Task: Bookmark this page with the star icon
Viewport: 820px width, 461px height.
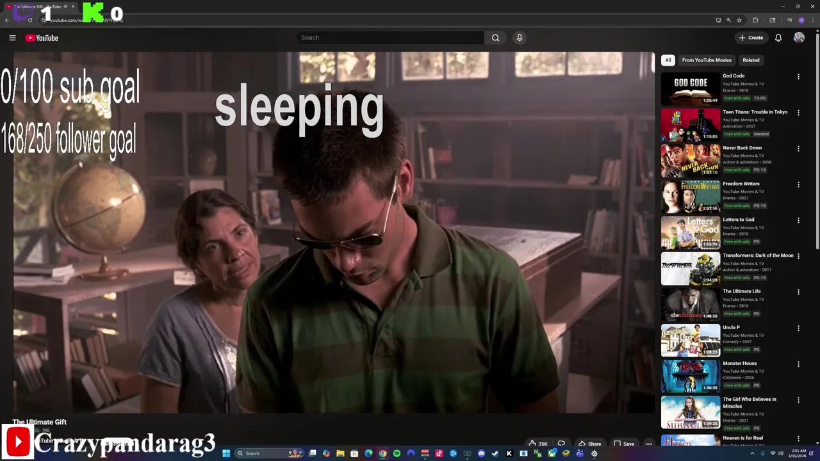Action: pos(739,20)
